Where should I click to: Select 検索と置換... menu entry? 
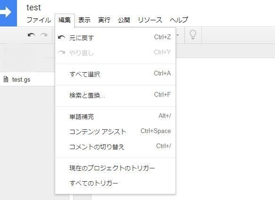[x=115, y=95]
